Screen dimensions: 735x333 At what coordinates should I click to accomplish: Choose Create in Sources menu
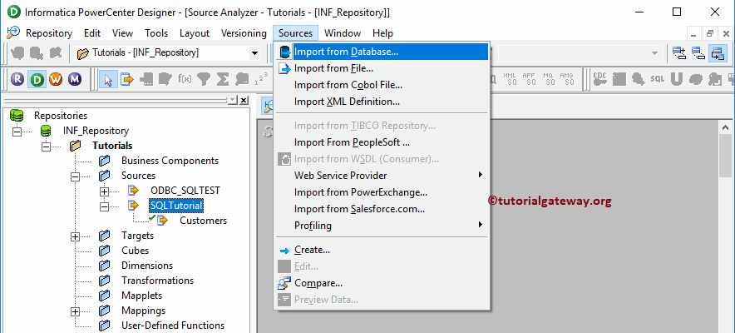coord(382,250)
